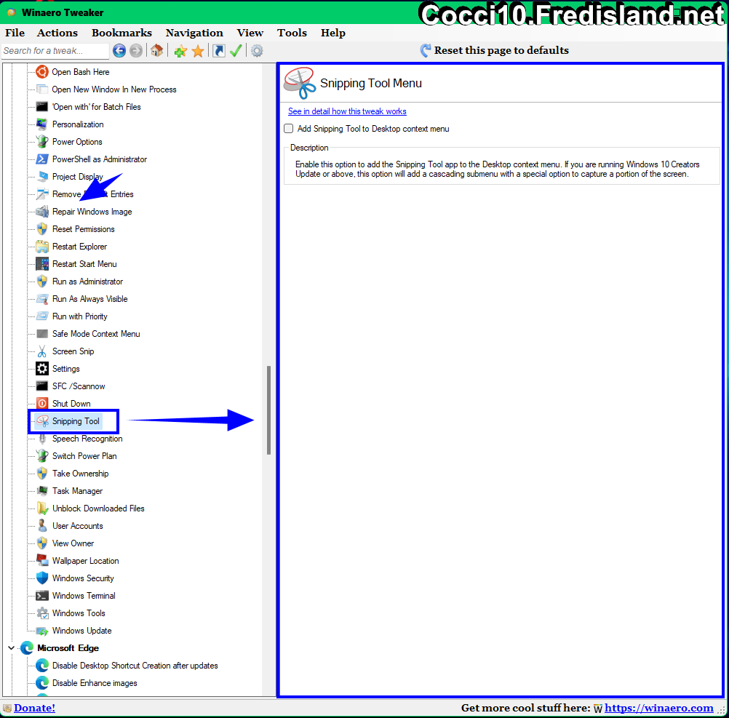Select Take Ownership tweak
This screenshot has height=718, width=729.
(80, 474)
